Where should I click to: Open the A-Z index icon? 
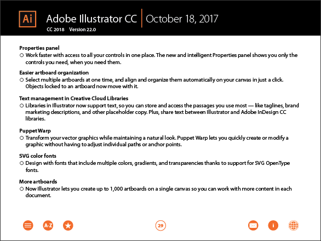pyautogui.click(x=48, y=226)
